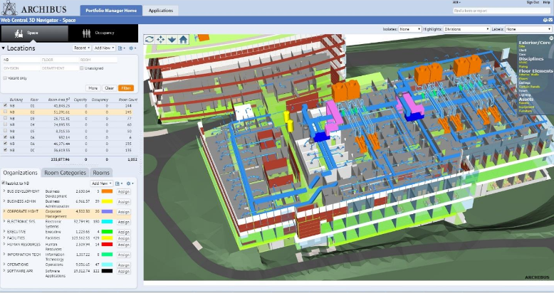Toggle the Vacant only checkbox
The image size is (554, 293).
tap(4, 78)
